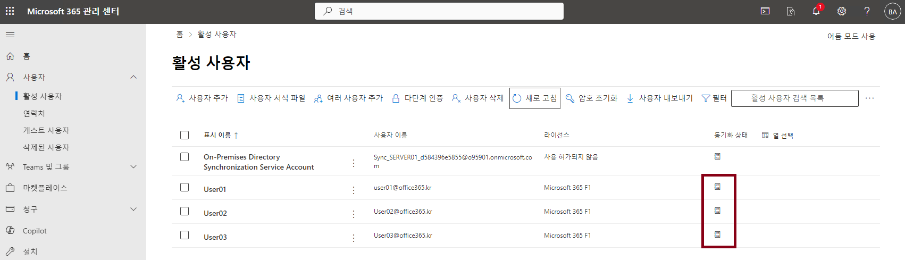This screenshot has height=260, width=905.
Task: Open more actions dots for User01
Action: 354,190
